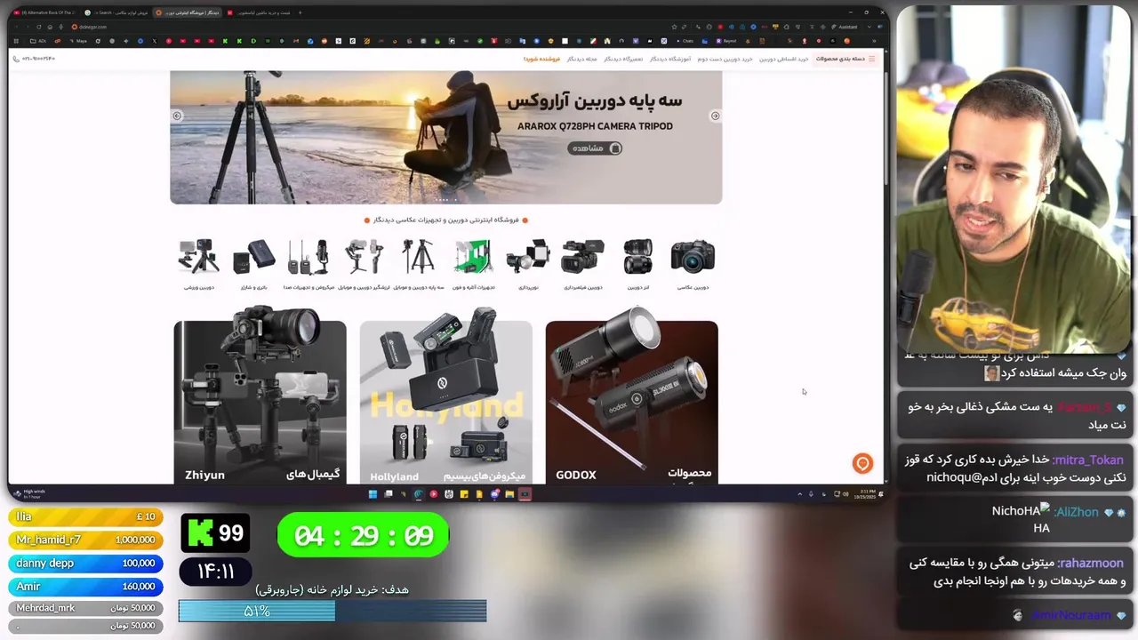Image resolution: width=1138 pixels, height=640 pixels.
Task: Click the green 04:29:09 countdown timer
Action: pyautogui.click(x=363, y=535)
